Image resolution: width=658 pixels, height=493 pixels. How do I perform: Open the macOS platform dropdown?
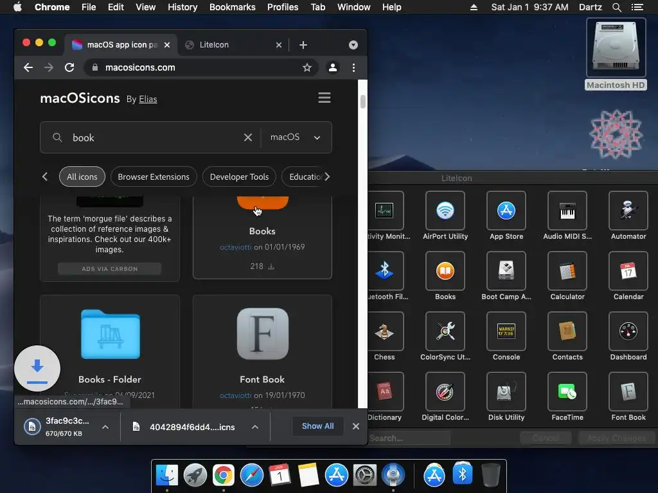coord(296,137)
